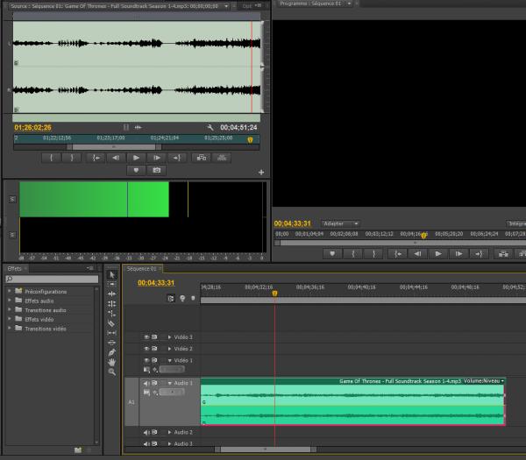Mute the Audio 3 track speaker
526x460 pixels.
point(146,444)
